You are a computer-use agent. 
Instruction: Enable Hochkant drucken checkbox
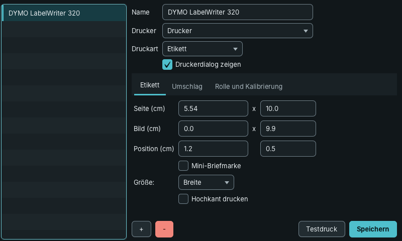coord(183,199)
